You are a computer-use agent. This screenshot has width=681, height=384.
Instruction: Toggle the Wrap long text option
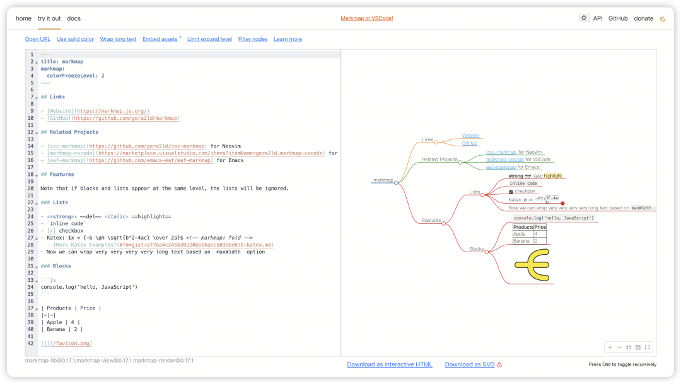[118, 39]
